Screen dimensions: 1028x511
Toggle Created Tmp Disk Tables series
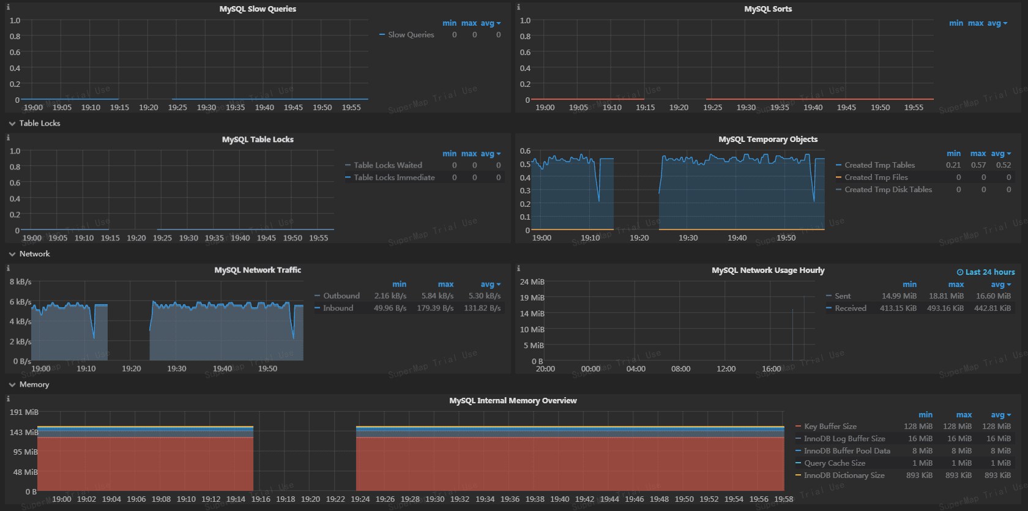(888, 190)
